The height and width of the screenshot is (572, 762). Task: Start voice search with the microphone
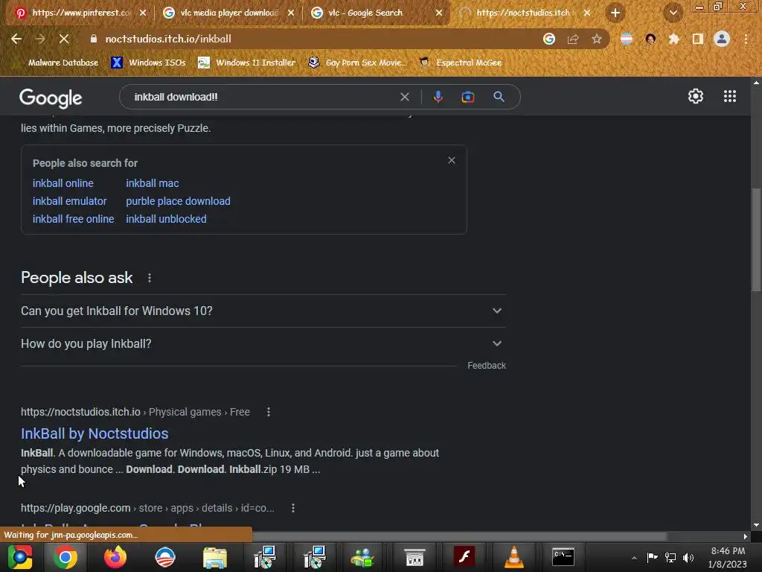(438, 97)
